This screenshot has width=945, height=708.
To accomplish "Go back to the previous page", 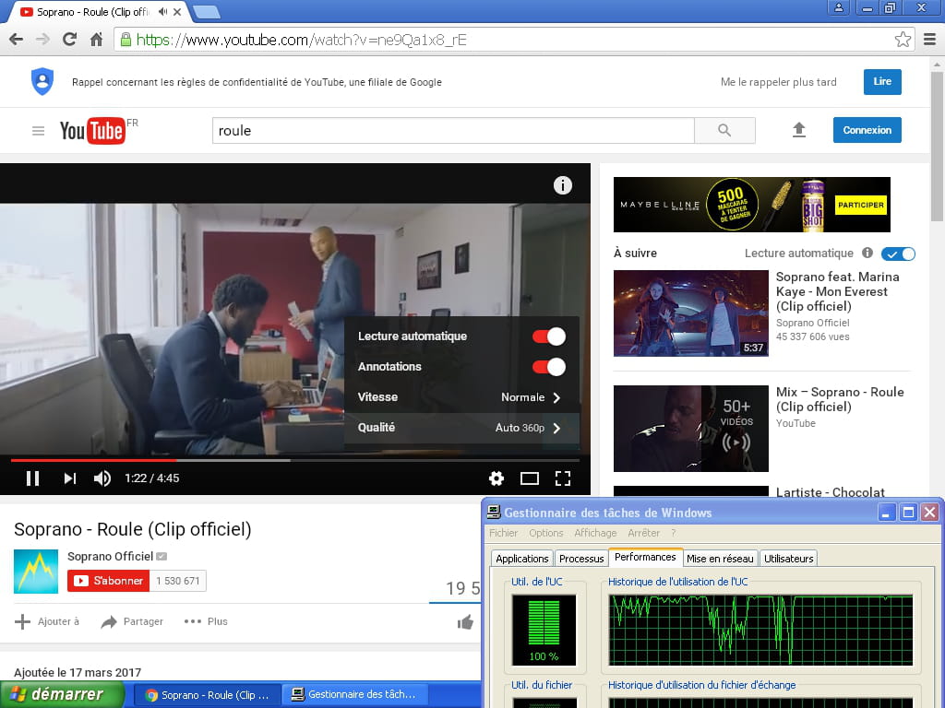I will (x=17, y=40).
